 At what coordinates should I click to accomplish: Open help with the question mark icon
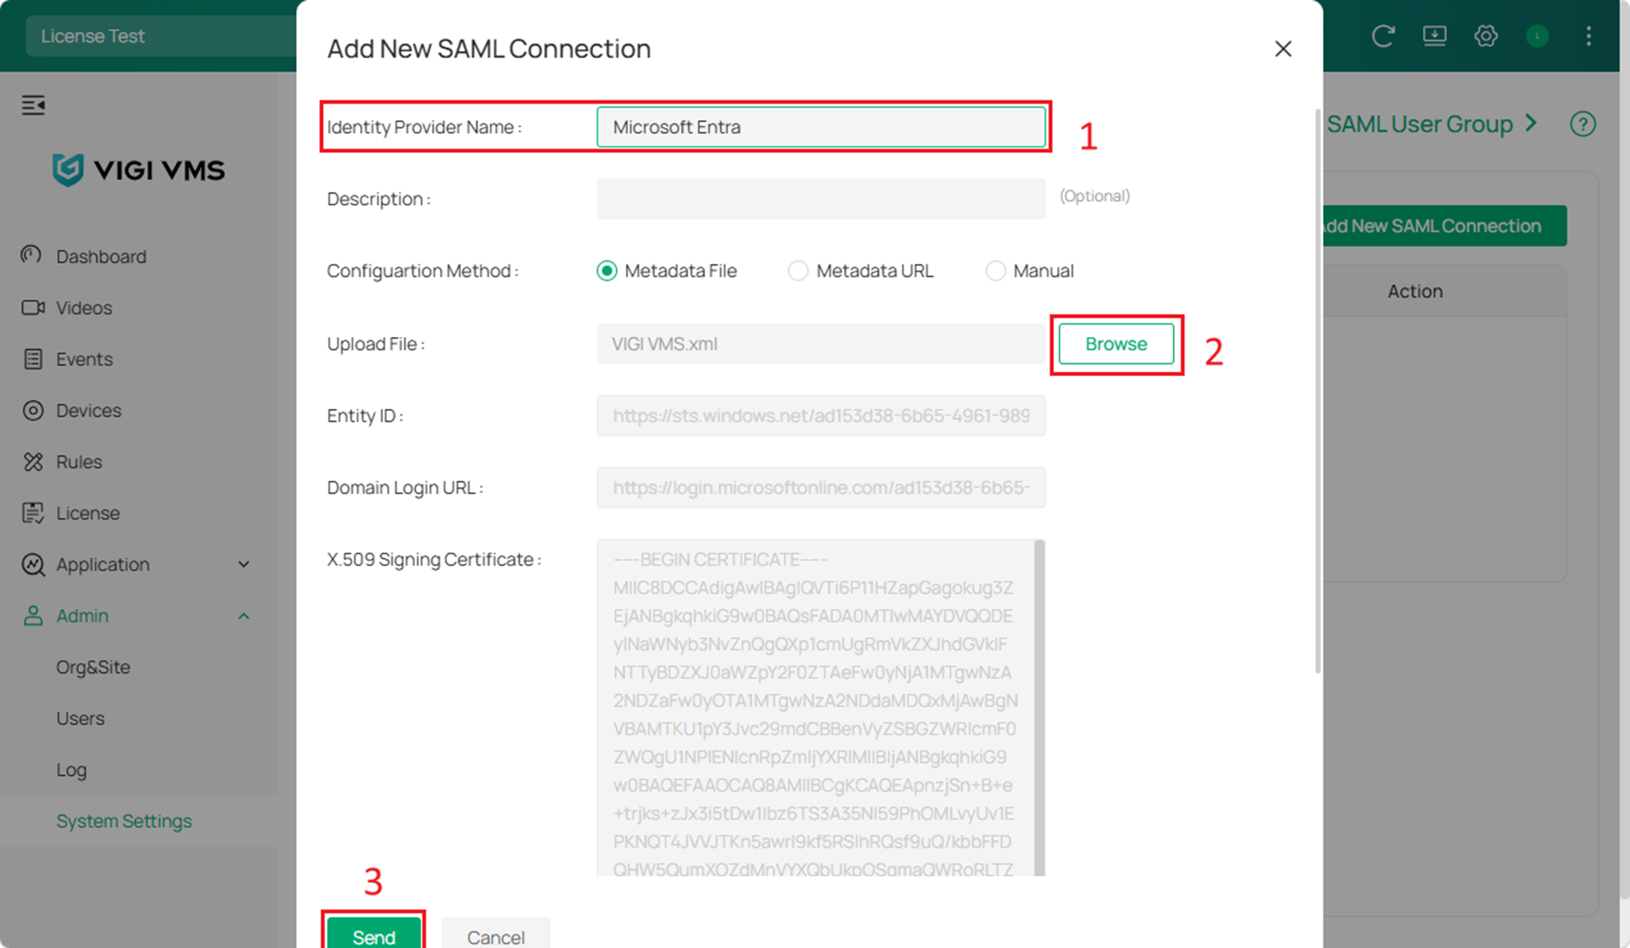point(1582,124)
